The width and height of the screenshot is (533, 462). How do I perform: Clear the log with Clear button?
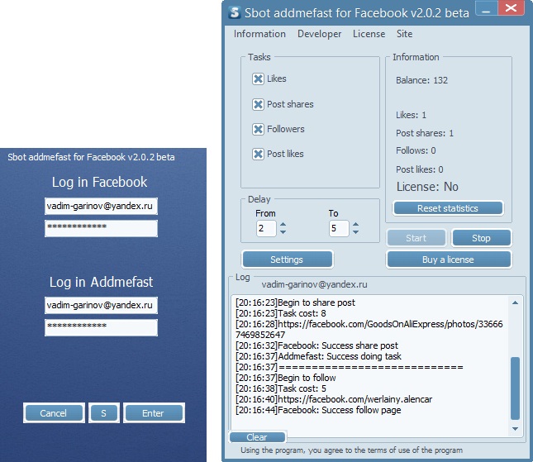pos(257,437)
